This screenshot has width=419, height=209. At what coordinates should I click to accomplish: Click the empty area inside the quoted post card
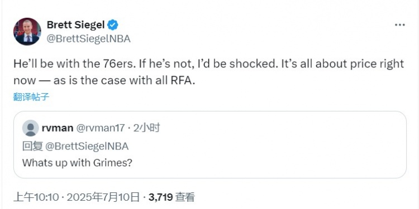pyautogui.click(x=267, y=149)
